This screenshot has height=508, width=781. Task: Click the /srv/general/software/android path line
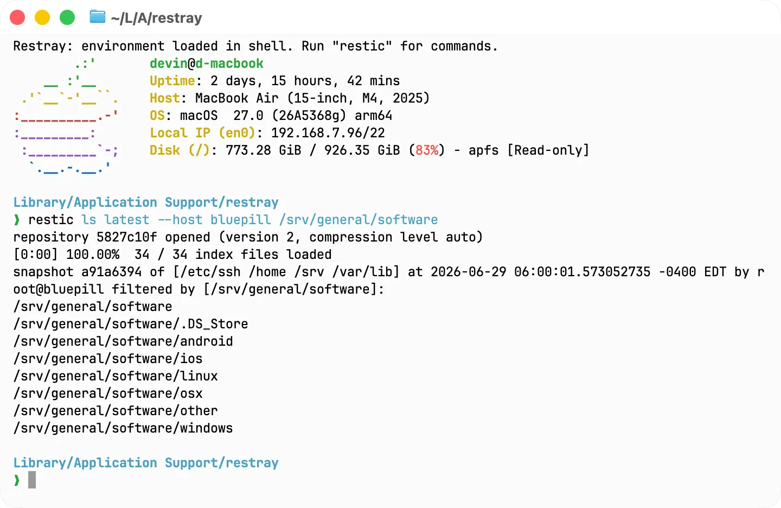[123, 341]
